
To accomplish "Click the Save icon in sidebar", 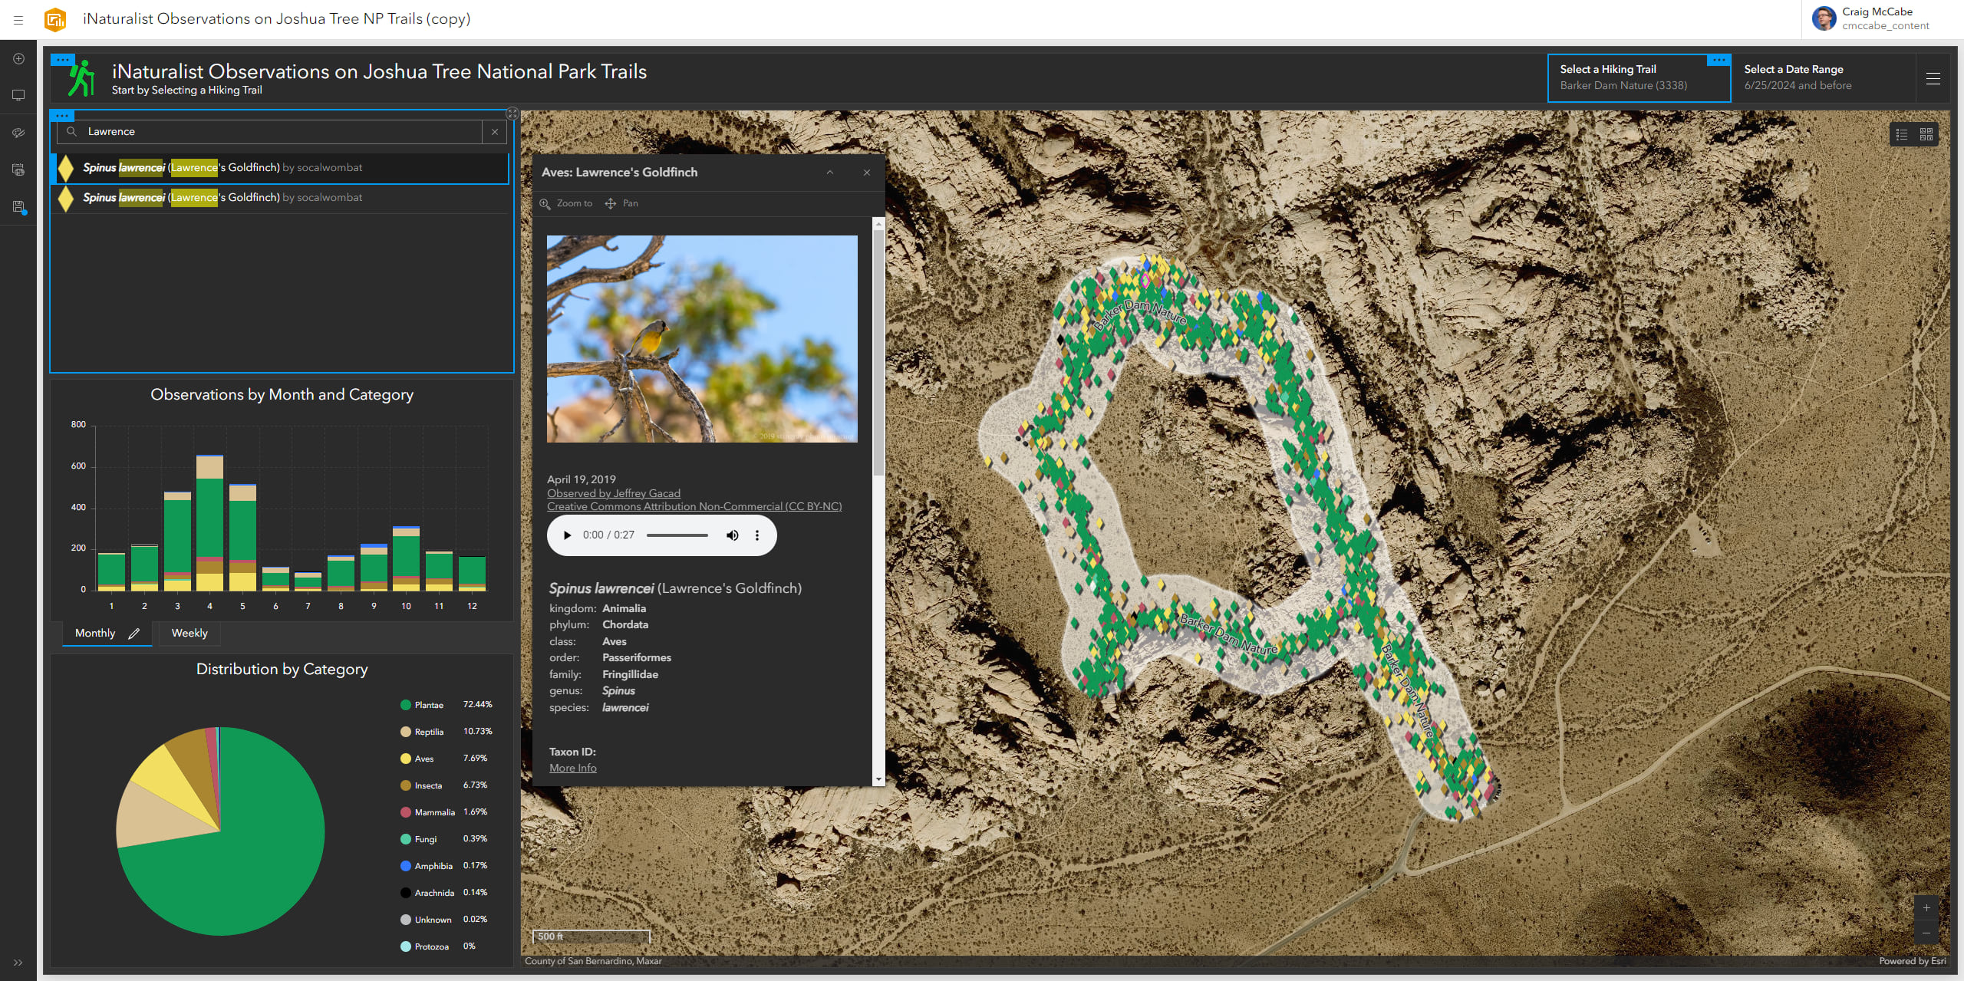I will (18, 206).
